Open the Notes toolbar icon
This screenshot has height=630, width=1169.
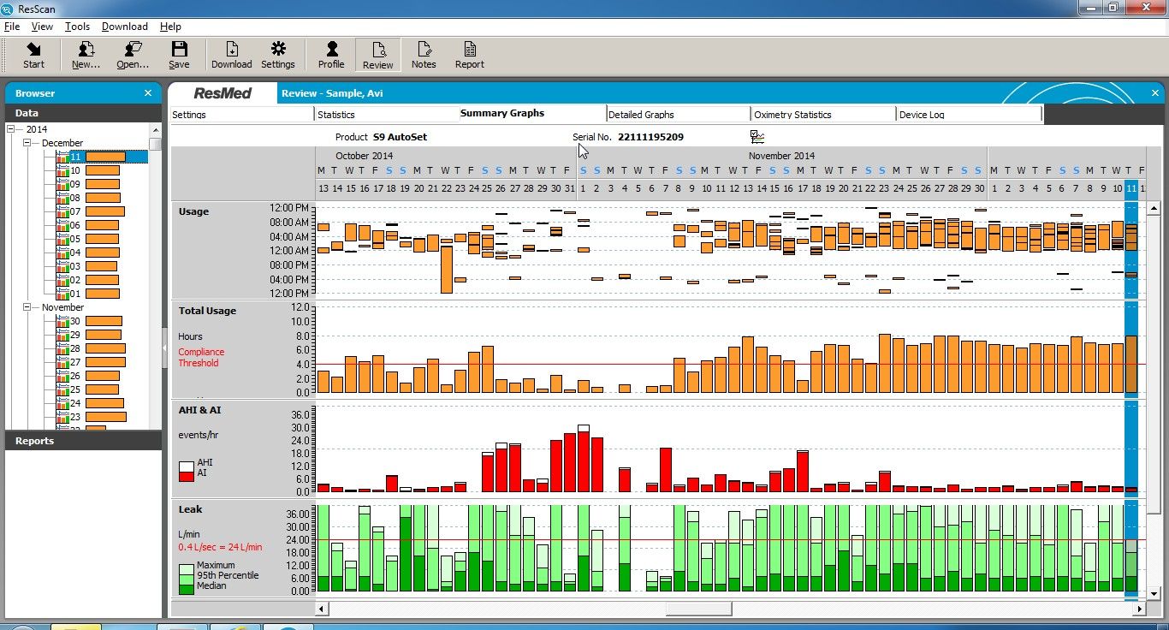424,55
